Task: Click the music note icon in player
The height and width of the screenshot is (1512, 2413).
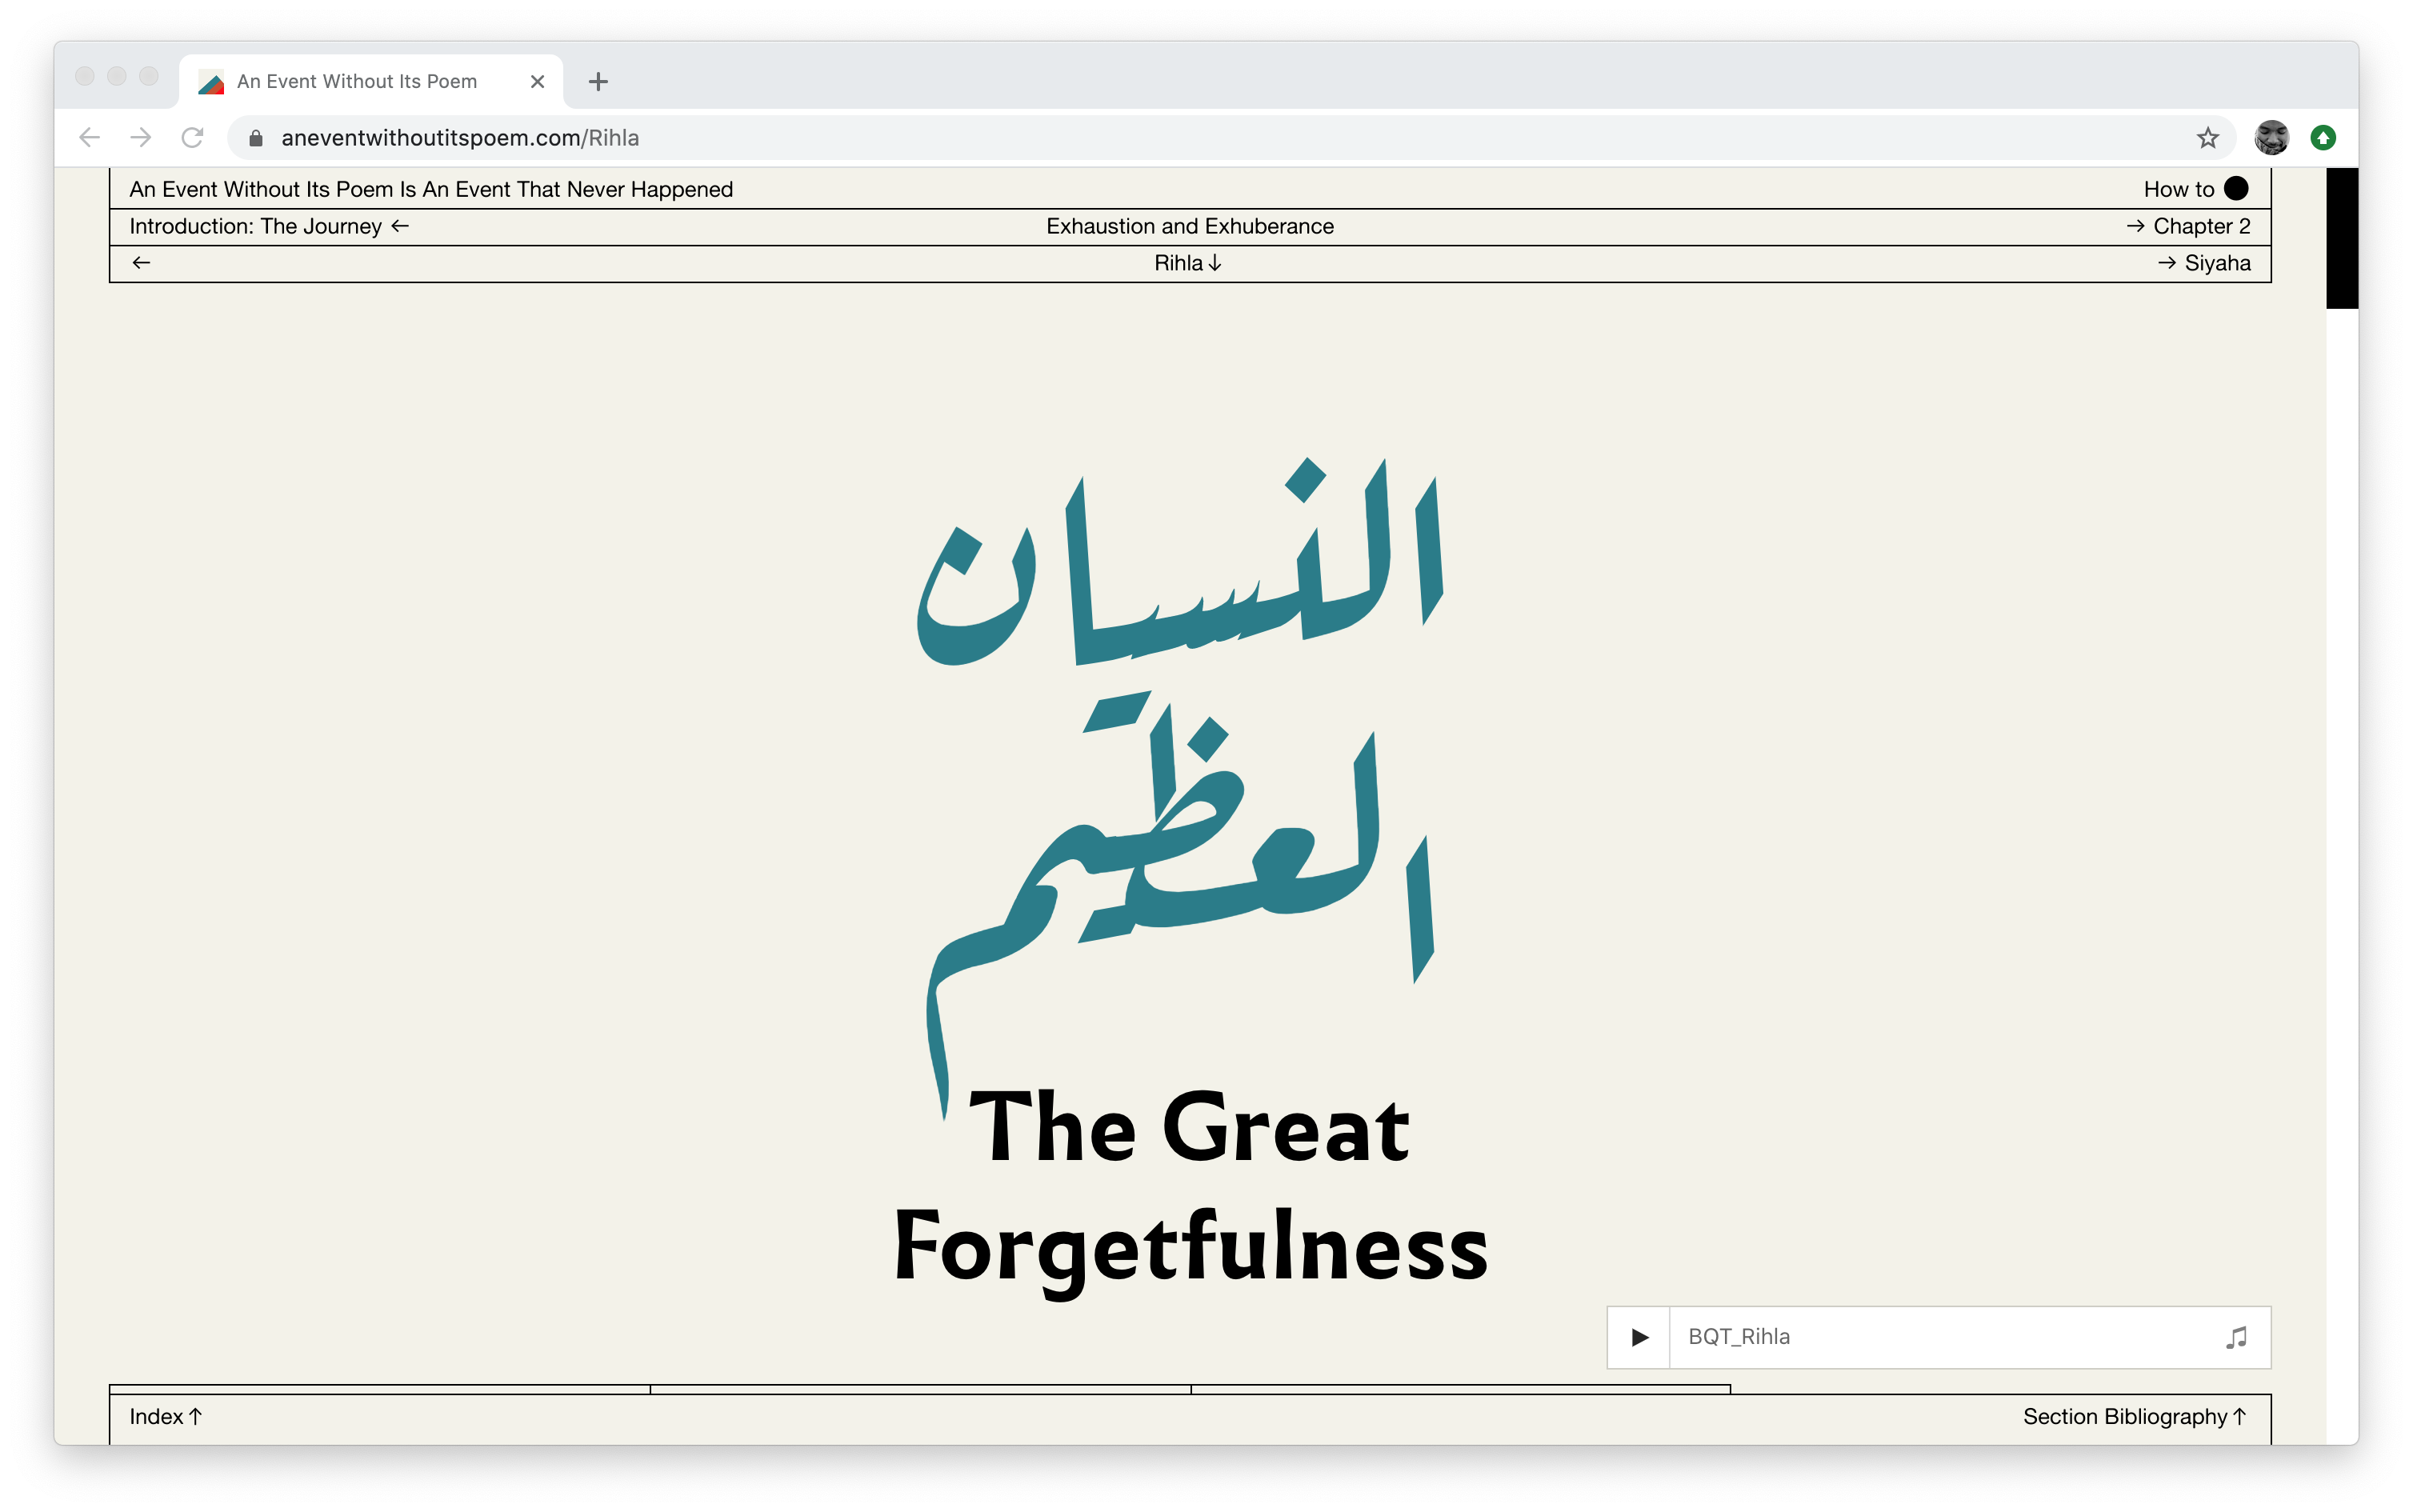Action: click(x=2236, y=1337)
